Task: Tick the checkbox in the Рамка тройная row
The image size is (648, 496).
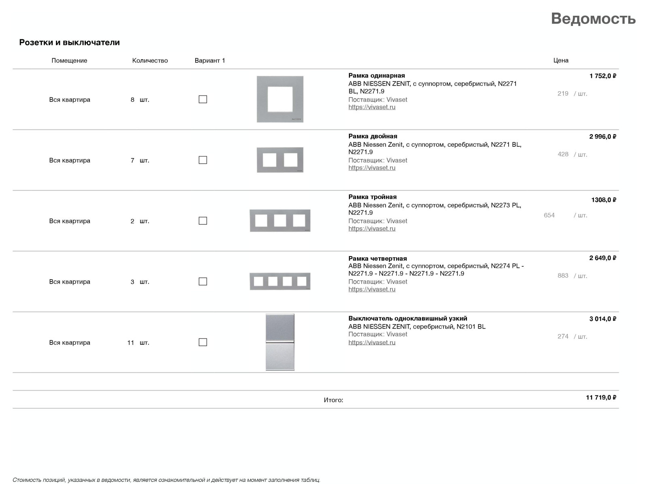Action: point(203,221)
